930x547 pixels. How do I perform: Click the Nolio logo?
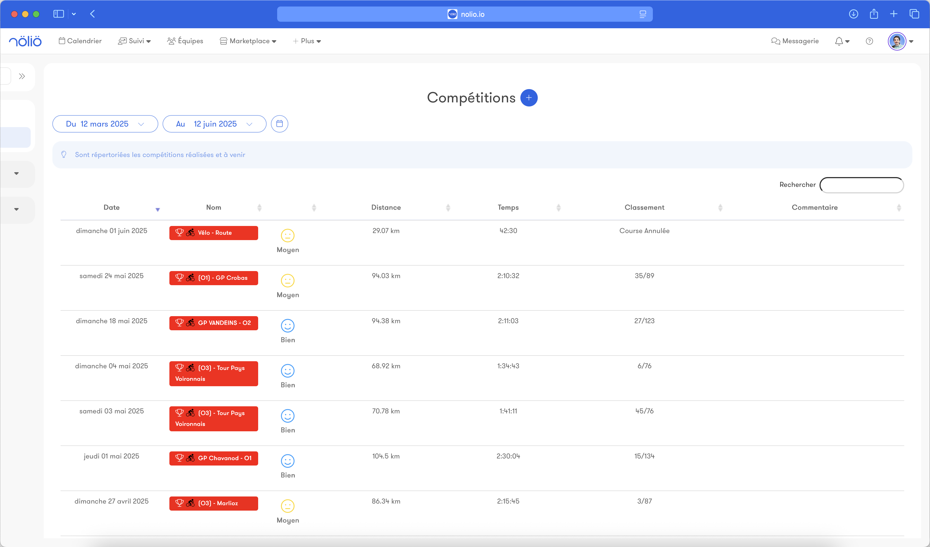25,41
